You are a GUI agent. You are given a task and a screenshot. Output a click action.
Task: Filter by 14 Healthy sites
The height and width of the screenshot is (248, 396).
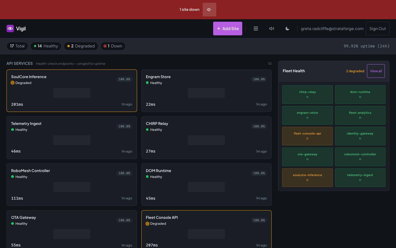46,46
